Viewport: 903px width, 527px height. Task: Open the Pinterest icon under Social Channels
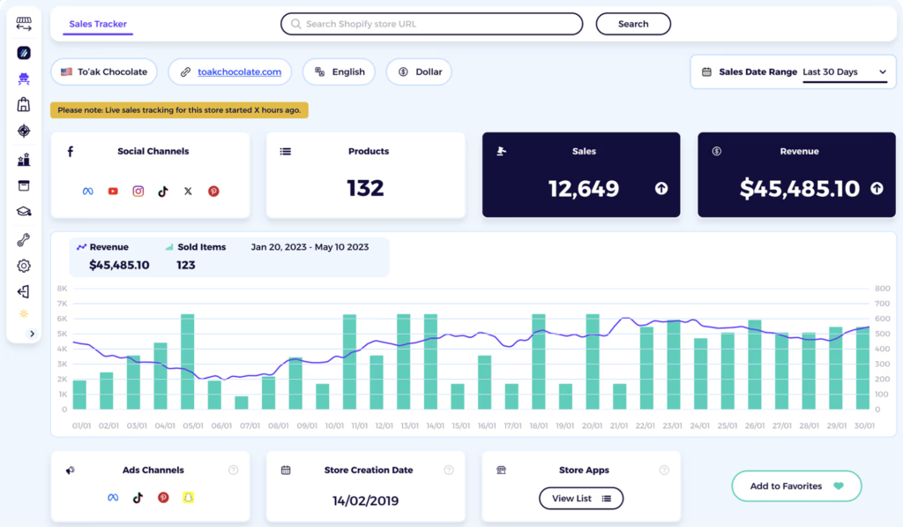point(213,191)
